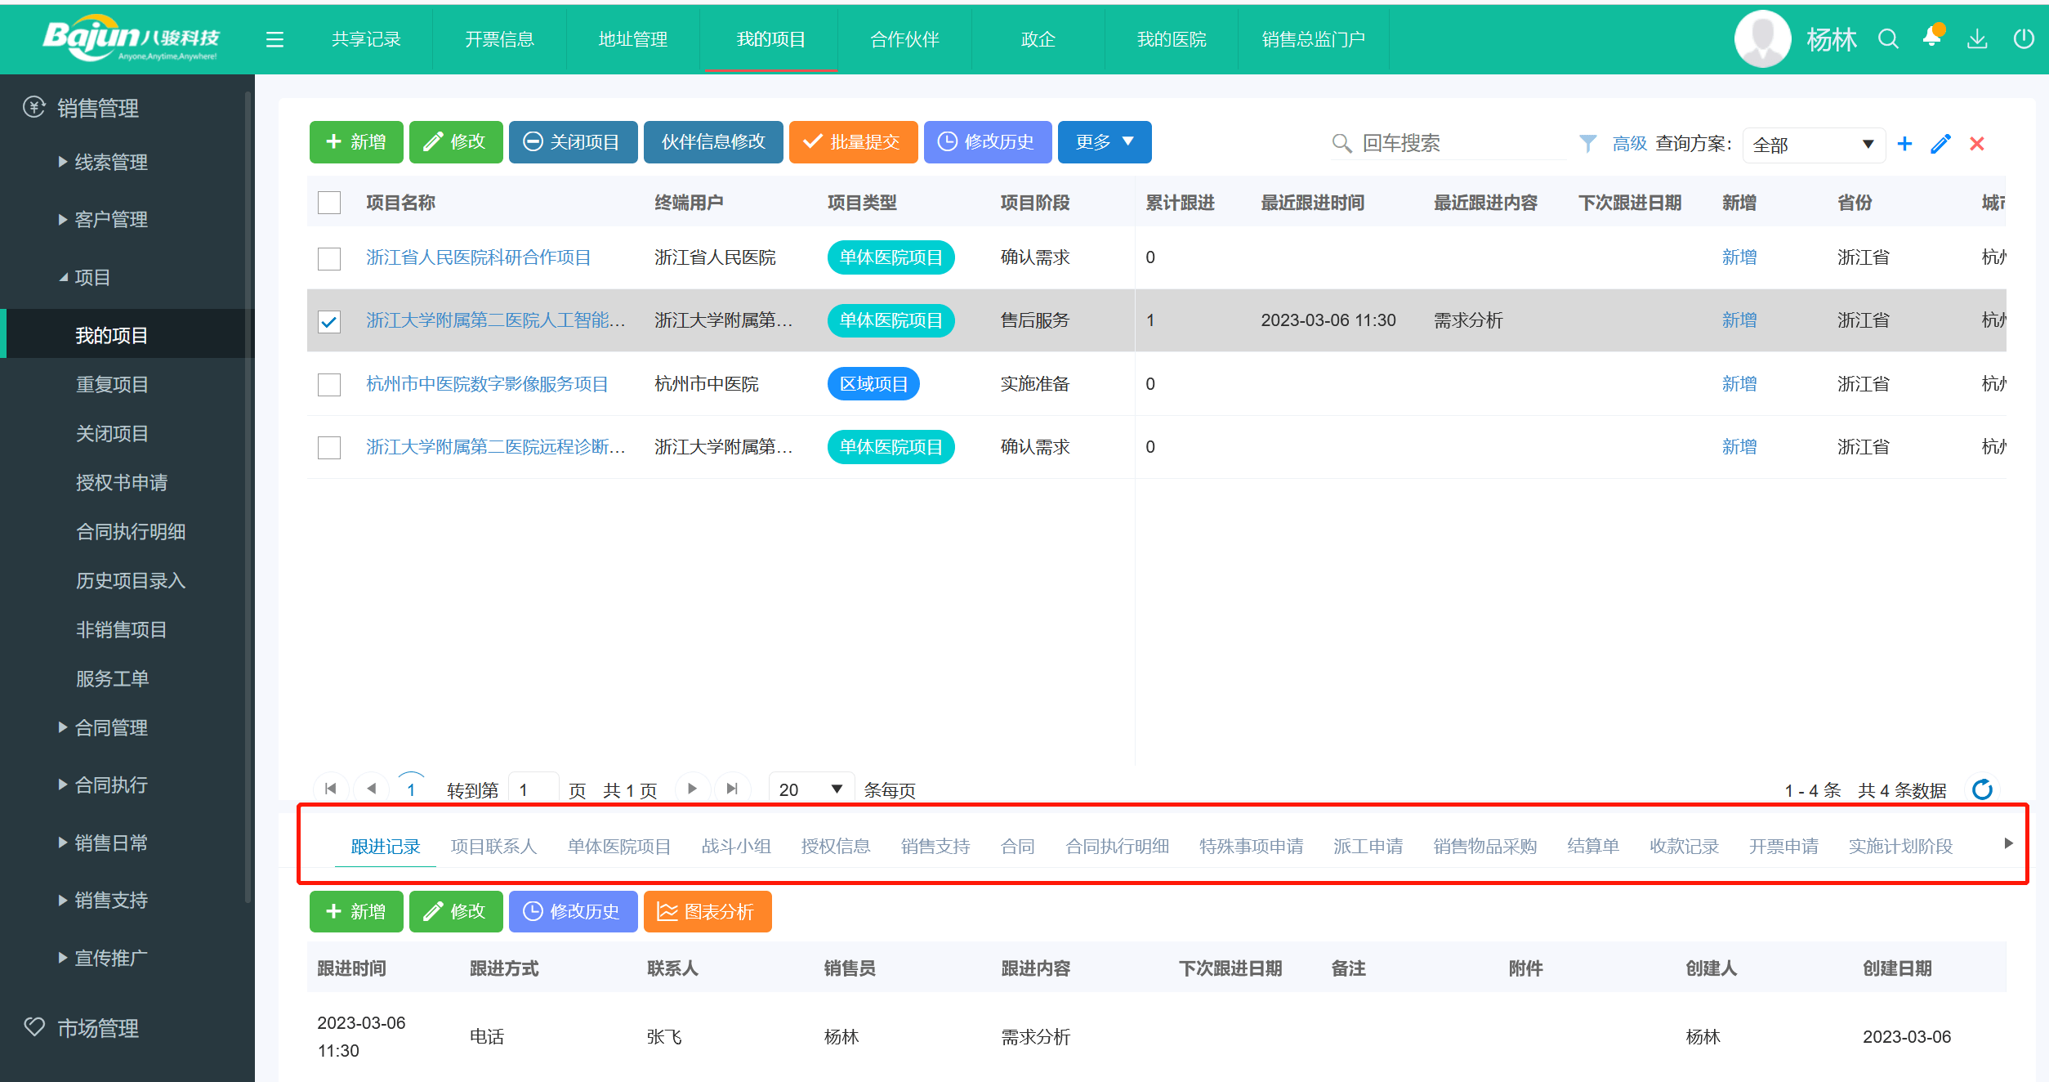Screen dimensions: 2049x1082
Task: Click top toolbar 修改 button
Action: point(456,142)
